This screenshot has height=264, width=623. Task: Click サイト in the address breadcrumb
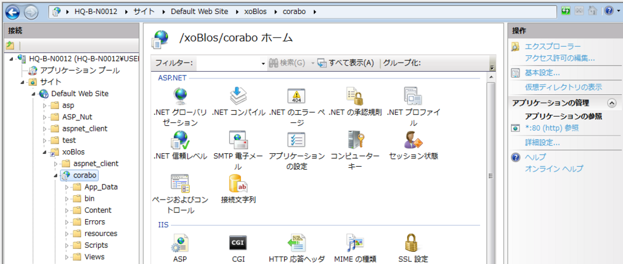[x=144, y=12]
